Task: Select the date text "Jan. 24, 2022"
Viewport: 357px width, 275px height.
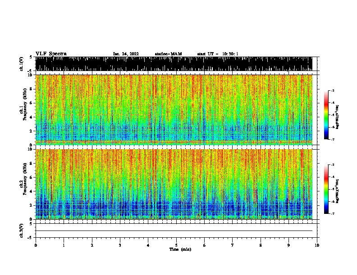Action: coord(126,54)
